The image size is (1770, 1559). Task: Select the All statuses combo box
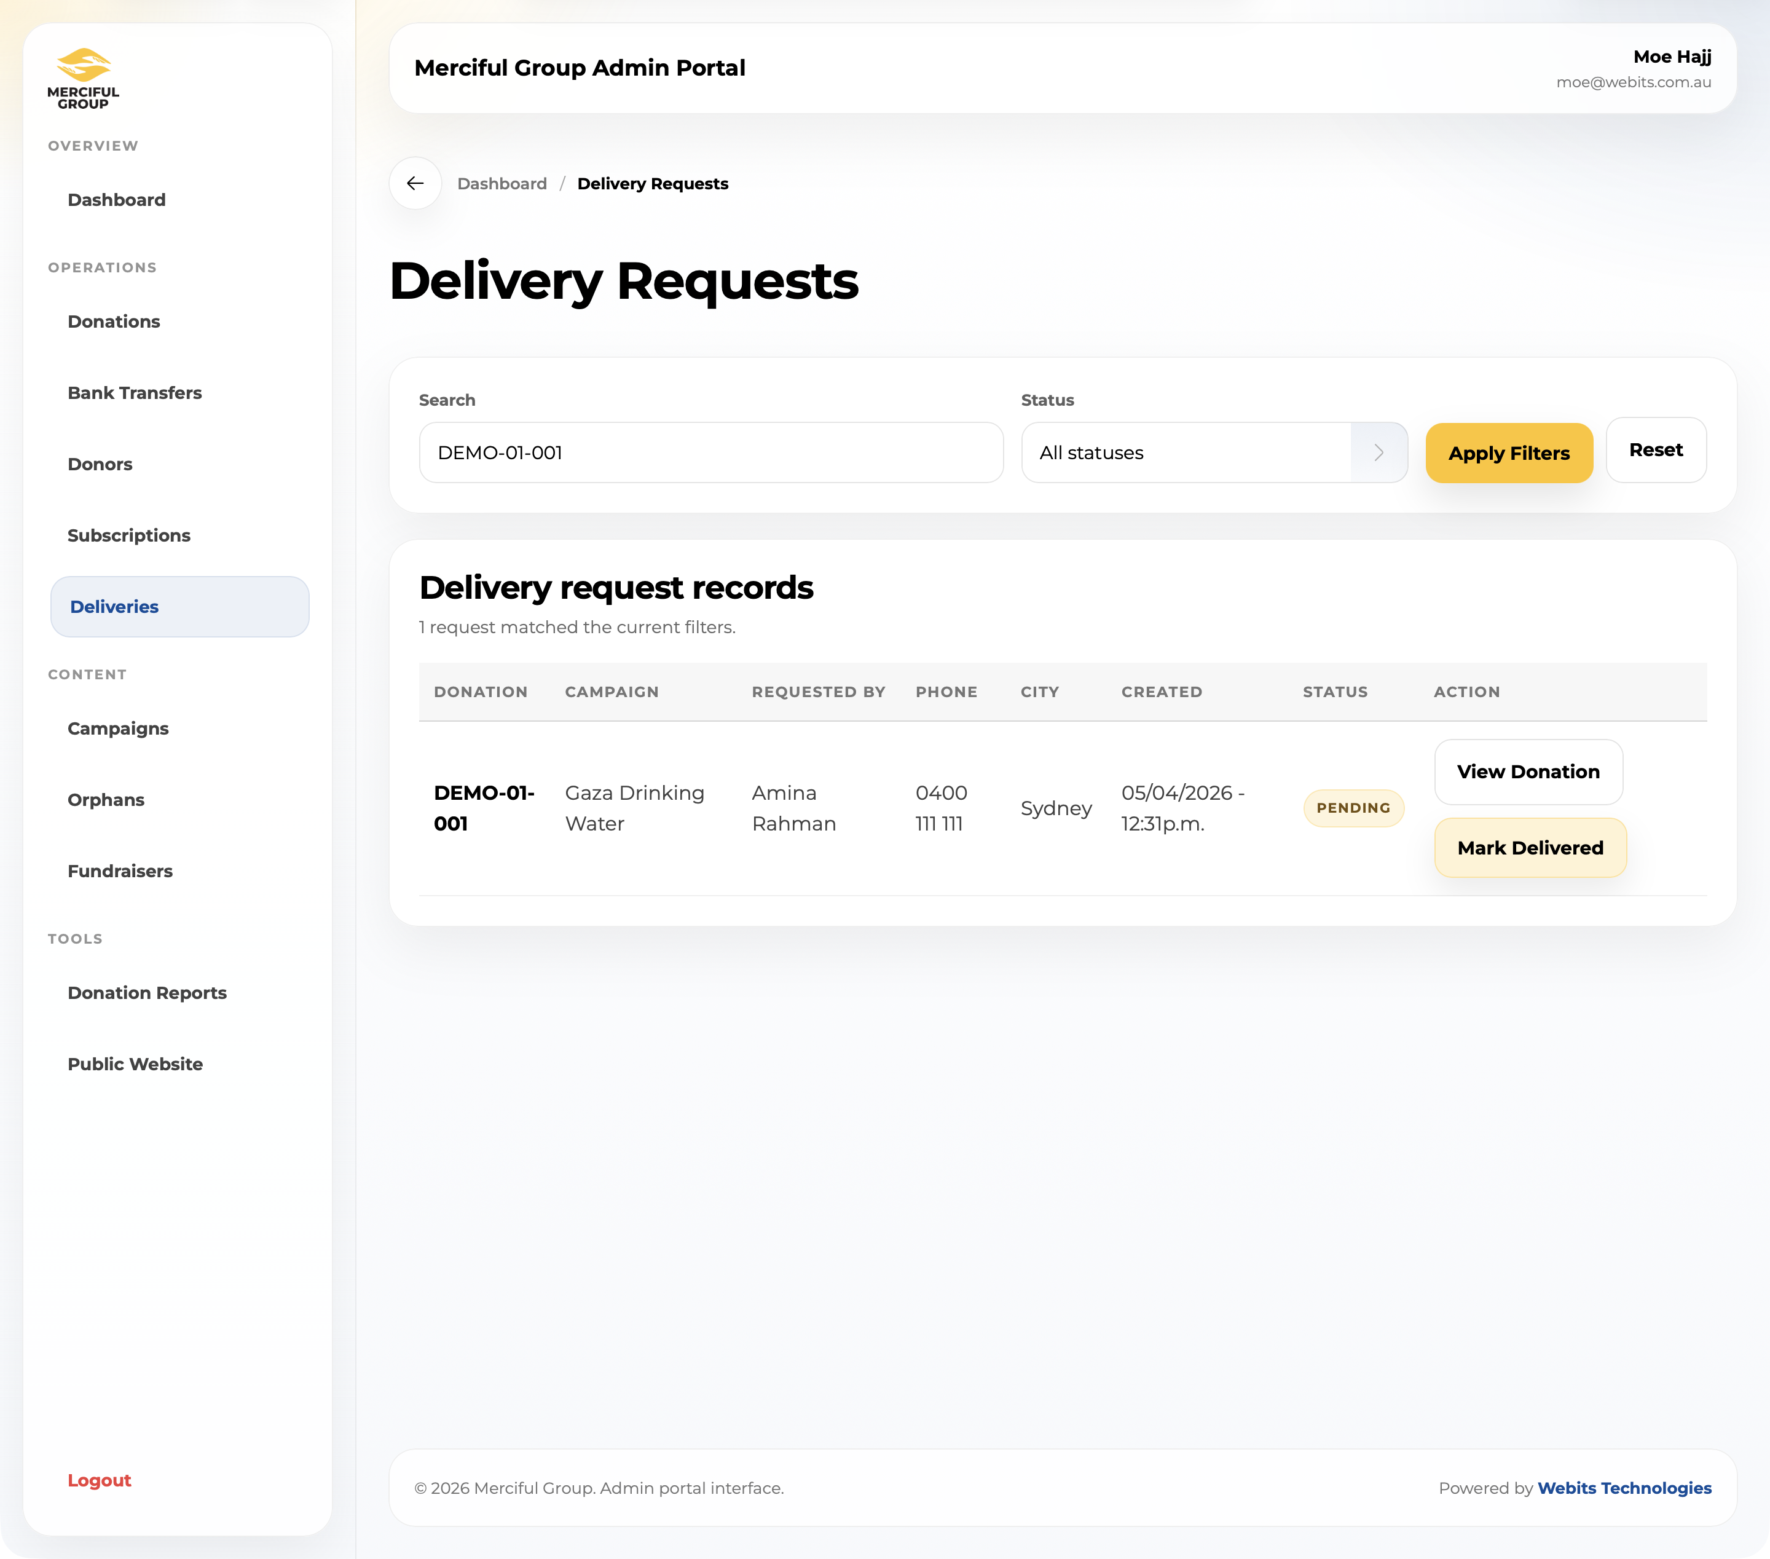coord(1214,452)
